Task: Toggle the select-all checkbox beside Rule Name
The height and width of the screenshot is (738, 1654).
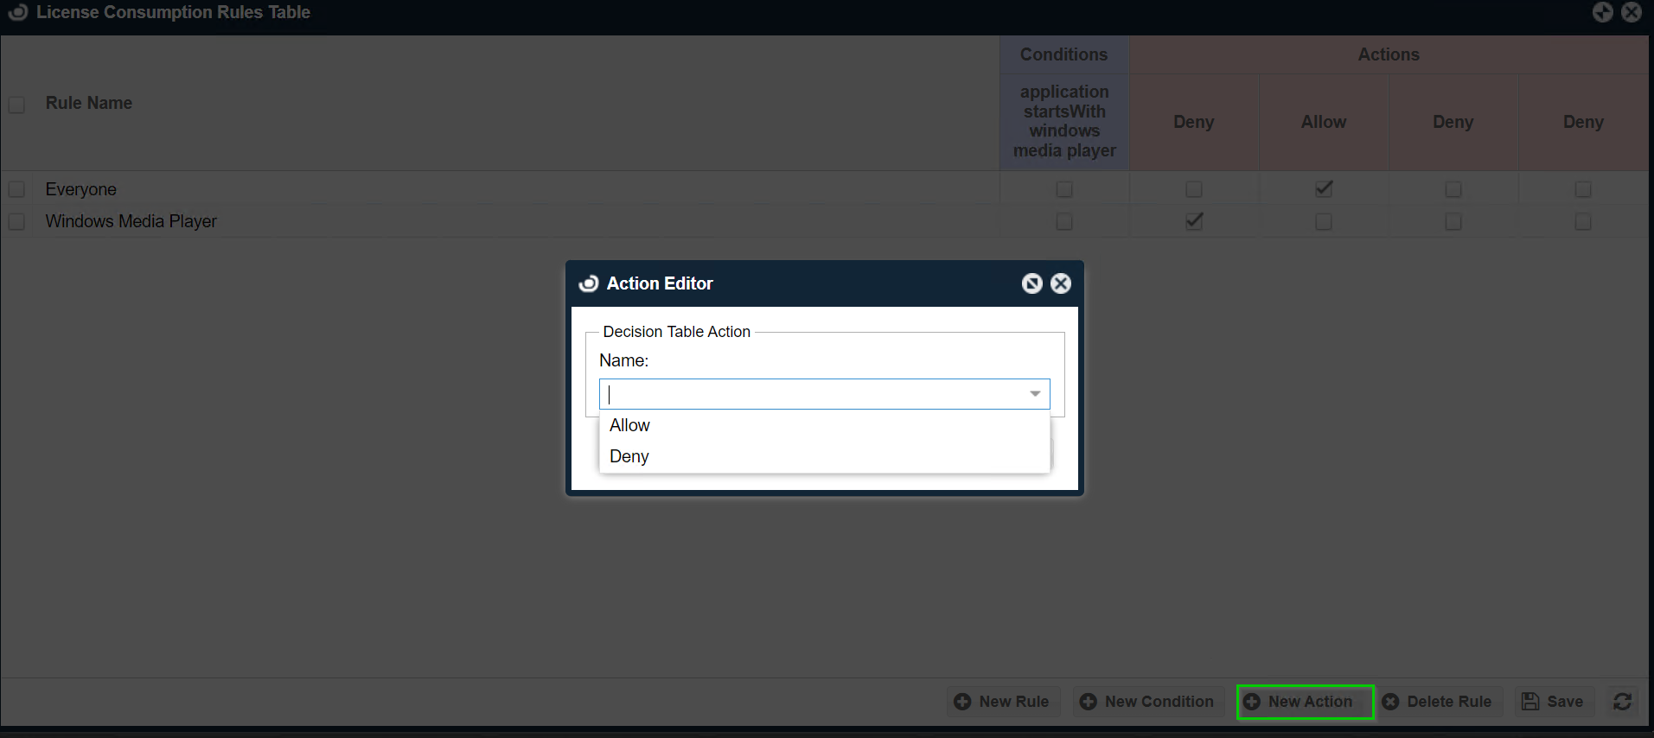Action: click(x=16, y=105)
